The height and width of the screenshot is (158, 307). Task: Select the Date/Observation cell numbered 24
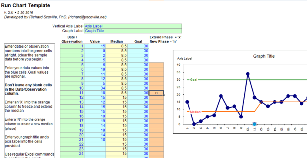[x=72, y=154]
